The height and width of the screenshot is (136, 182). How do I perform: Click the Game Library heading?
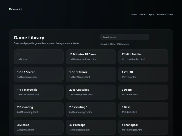(29, 38)
